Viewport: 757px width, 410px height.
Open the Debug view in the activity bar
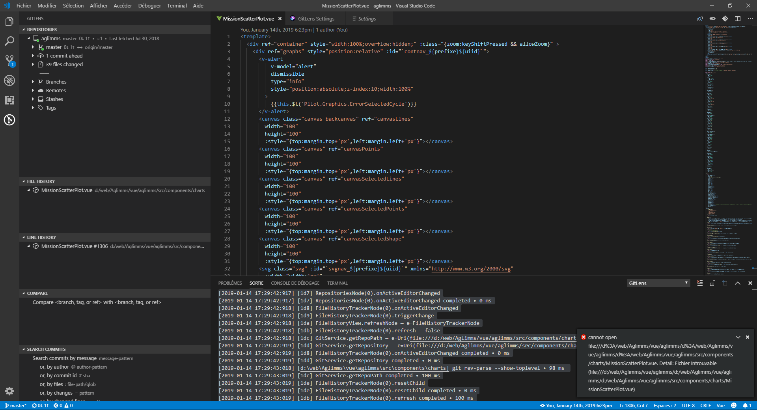point(9,80)
